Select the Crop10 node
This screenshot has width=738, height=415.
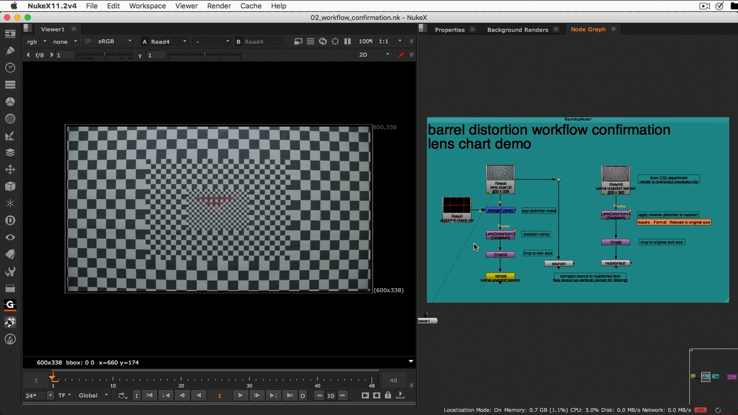pos(500,254)
